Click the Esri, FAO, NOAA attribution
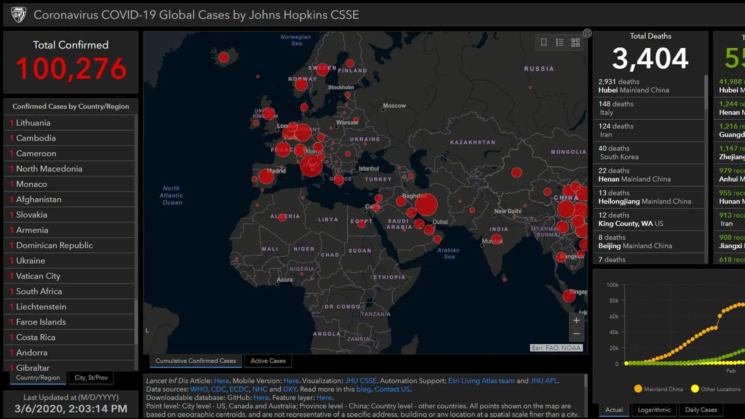The height and width of the screenshot is (419, 745). (x=556, y=348)
